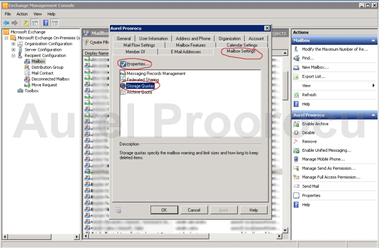Click the mailbox list scroll down arrow

(x=285, y=230)
